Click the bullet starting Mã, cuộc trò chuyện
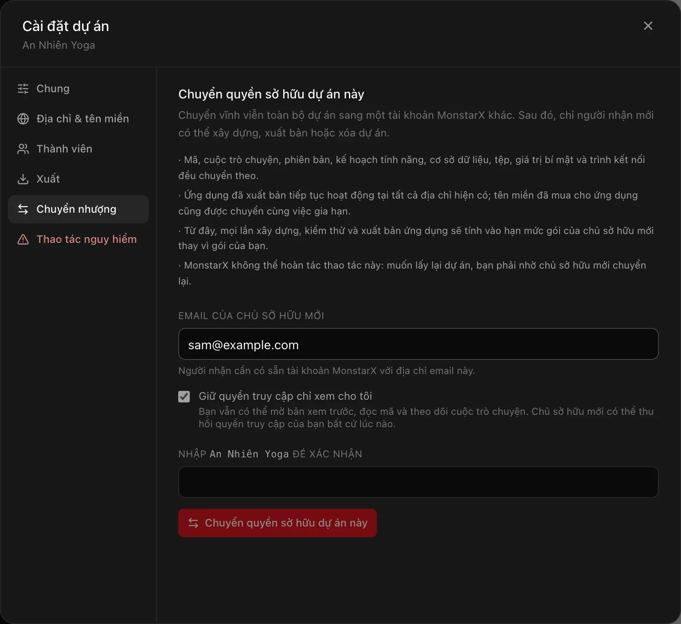This screenshot has width=681, height=624. 411,168
